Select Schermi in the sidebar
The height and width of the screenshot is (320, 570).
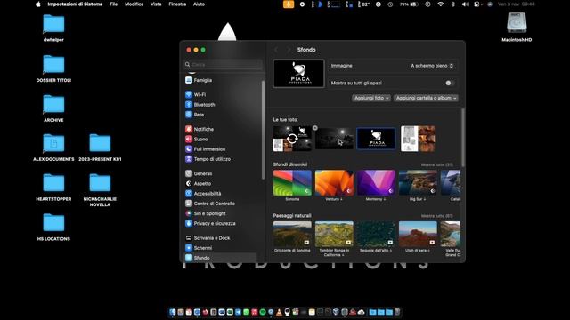coord(199,248)
